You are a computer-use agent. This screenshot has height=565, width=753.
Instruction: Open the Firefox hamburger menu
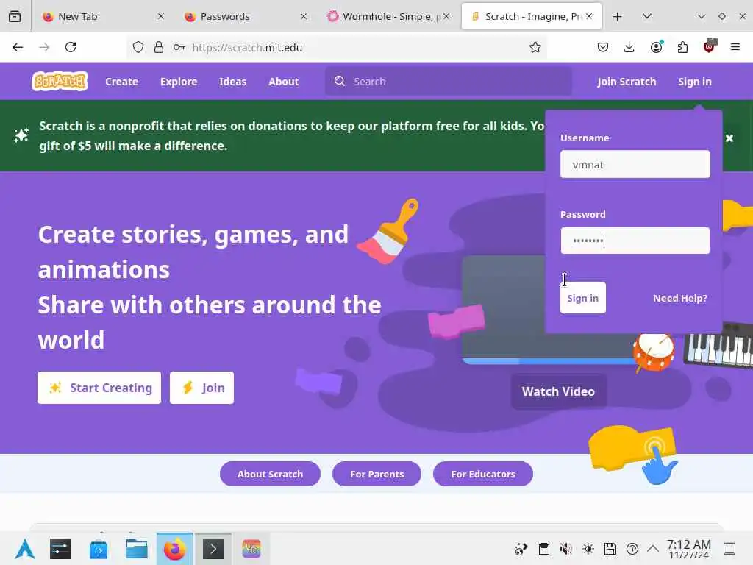[x=735, y=47]
